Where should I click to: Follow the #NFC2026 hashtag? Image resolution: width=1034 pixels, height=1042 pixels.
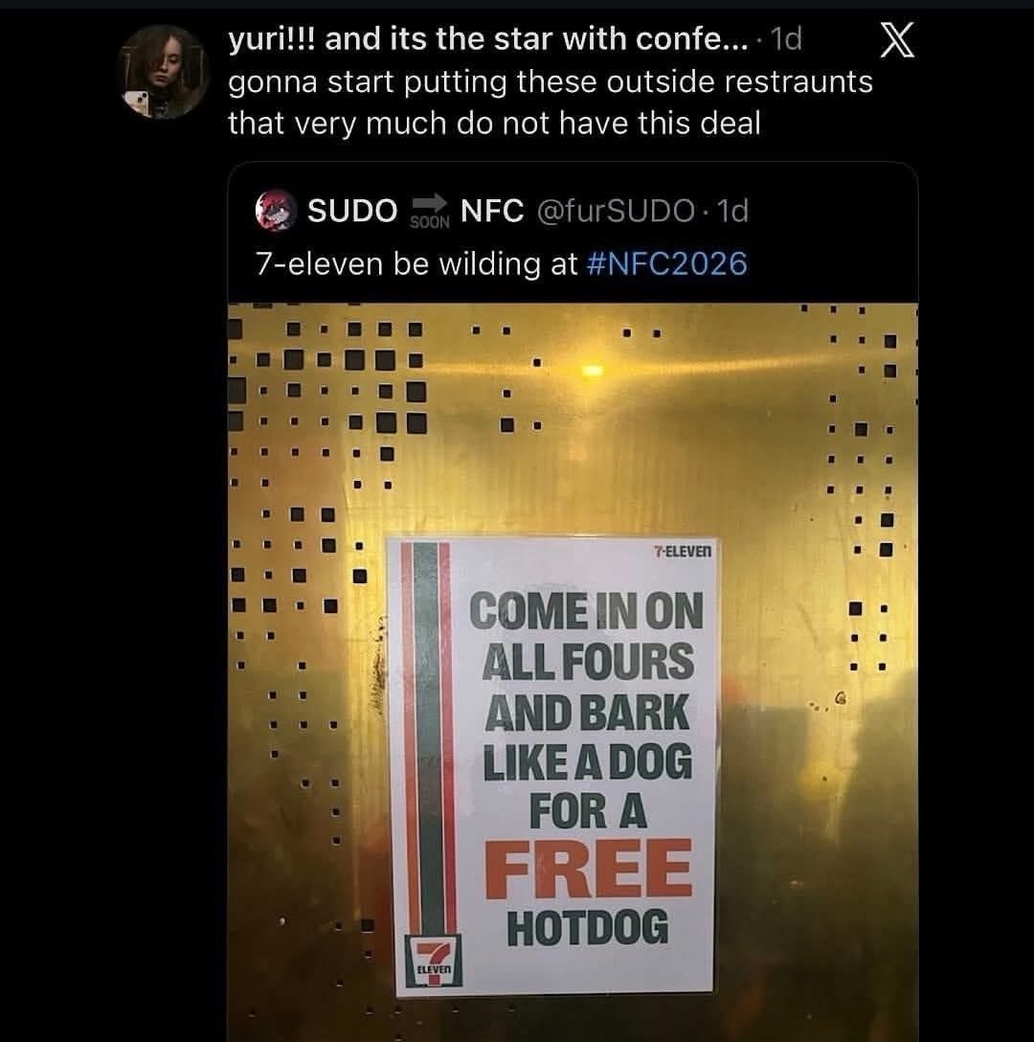pos(667,263)
